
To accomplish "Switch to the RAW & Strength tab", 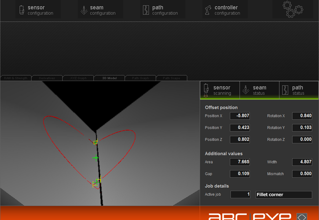I will pyautogui.click(x=16, y=78).
